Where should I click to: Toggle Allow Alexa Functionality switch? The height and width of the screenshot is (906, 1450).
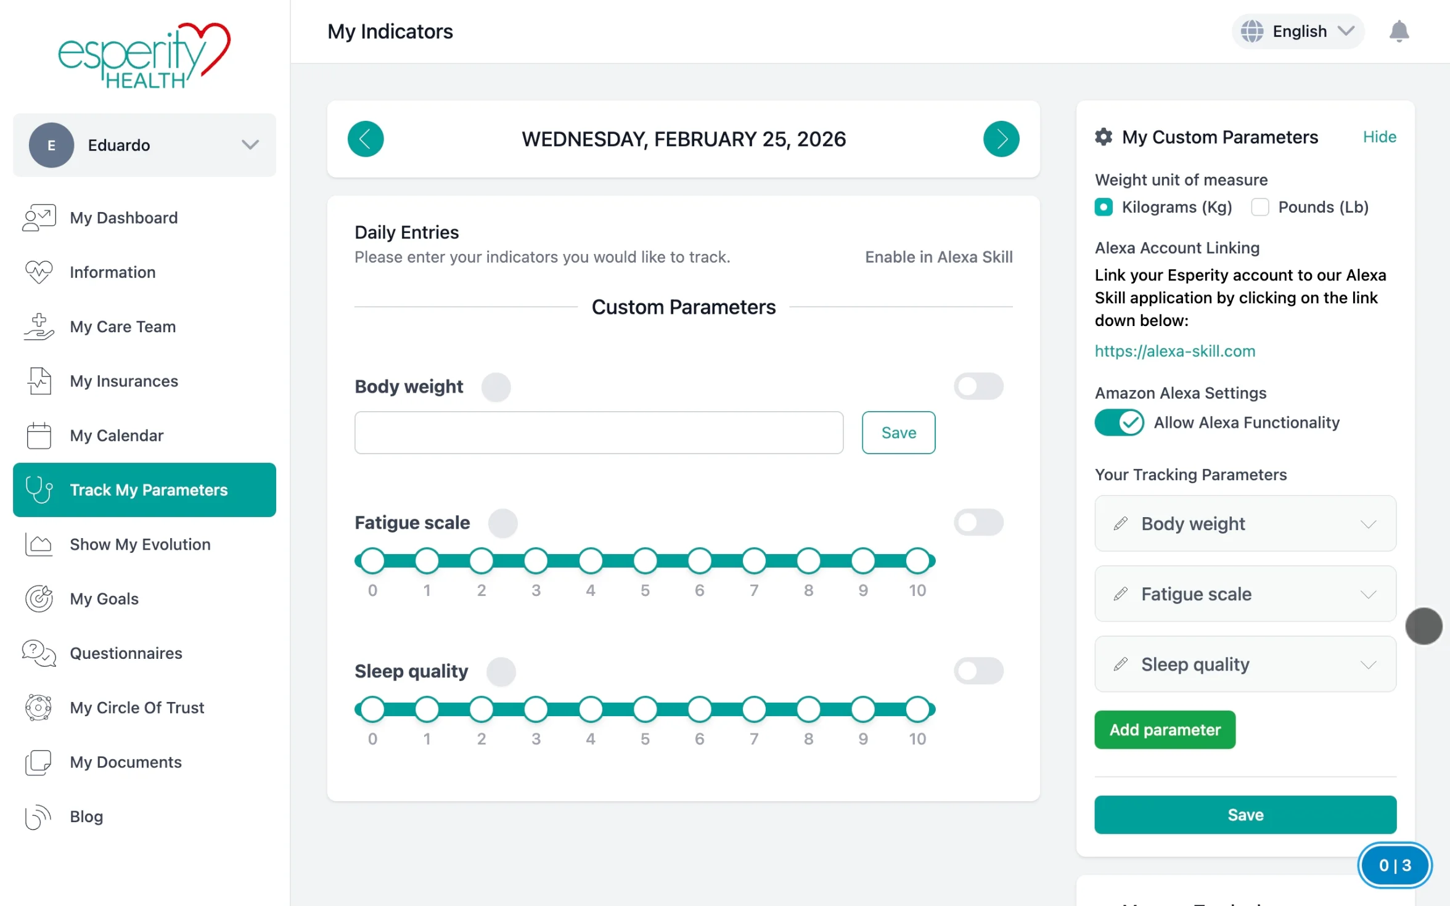pyautogui.click(x=1119, y=423)
